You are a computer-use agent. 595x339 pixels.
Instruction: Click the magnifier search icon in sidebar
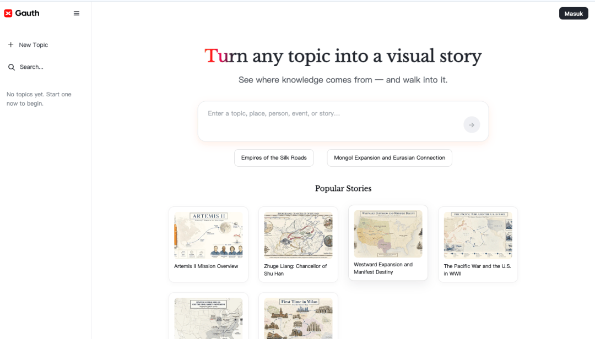tap(12, 67)
